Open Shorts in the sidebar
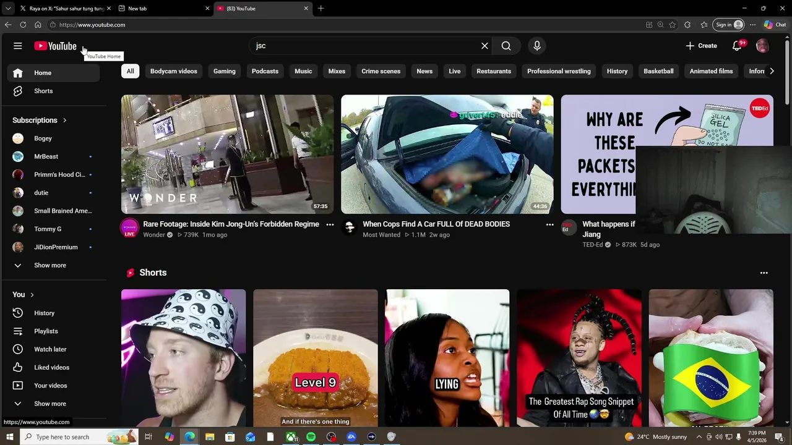Viewport: 792px width, 445px height. coord(54,91)
